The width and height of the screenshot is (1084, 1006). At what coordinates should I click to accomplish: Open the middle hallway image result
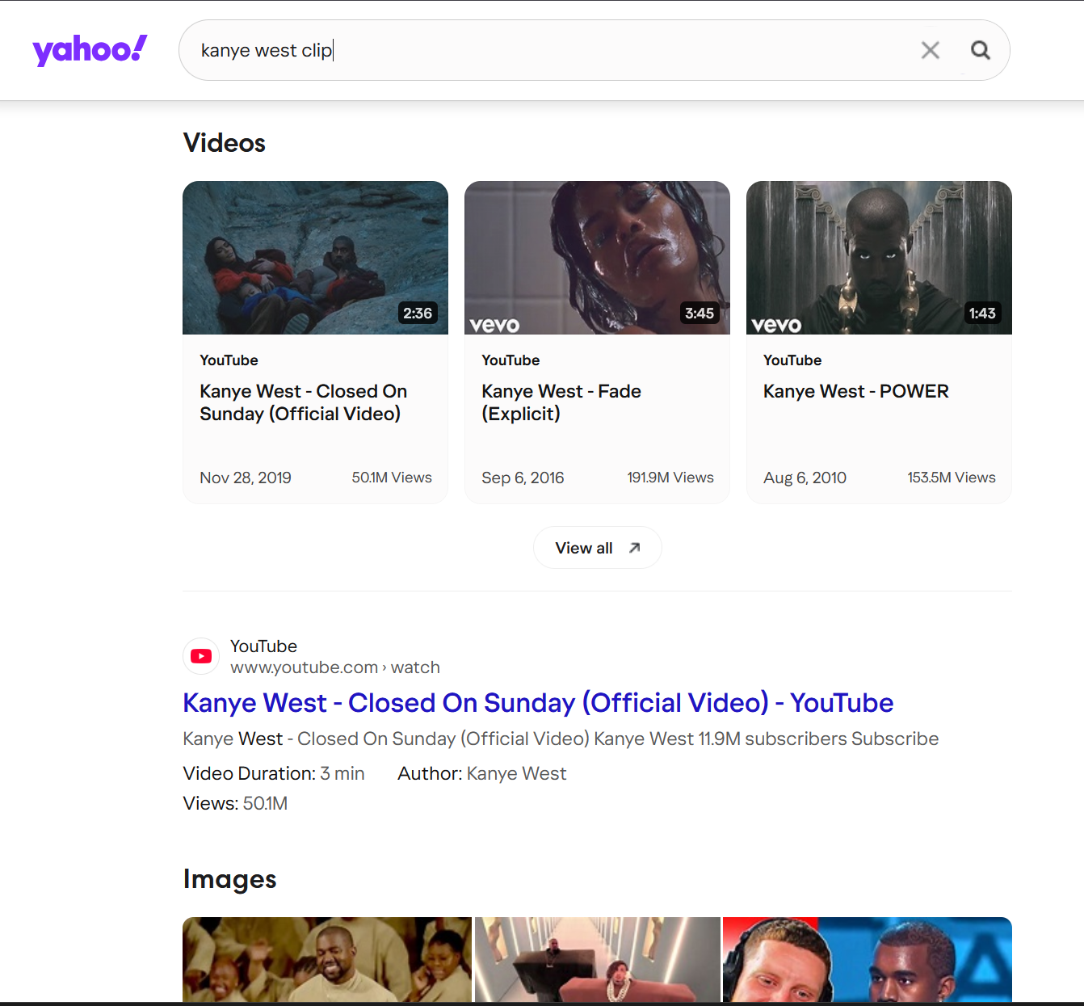point(597,959)
